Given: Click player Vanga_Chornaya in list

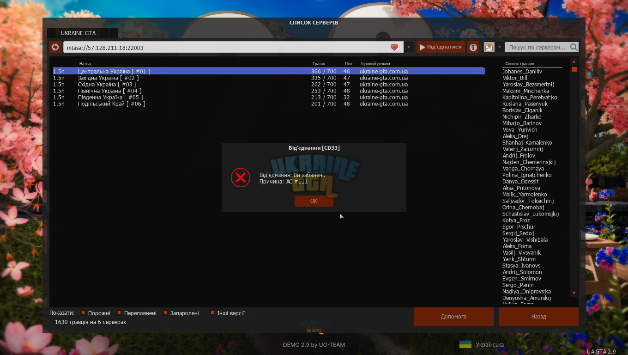Looking at the screenshot, I should pyautogui.click(x=523, y=169).
